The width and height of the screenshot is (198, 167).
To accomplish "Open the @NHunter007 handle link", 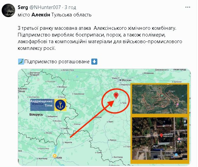I will [45, 7].
